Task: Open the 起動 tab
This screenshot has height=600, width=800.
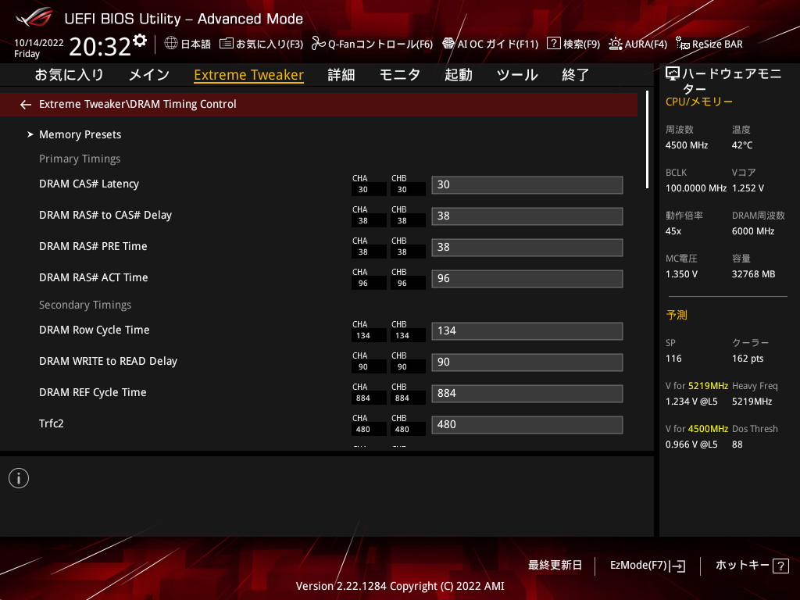Action: pyautogui.click(x=458, y=75)
